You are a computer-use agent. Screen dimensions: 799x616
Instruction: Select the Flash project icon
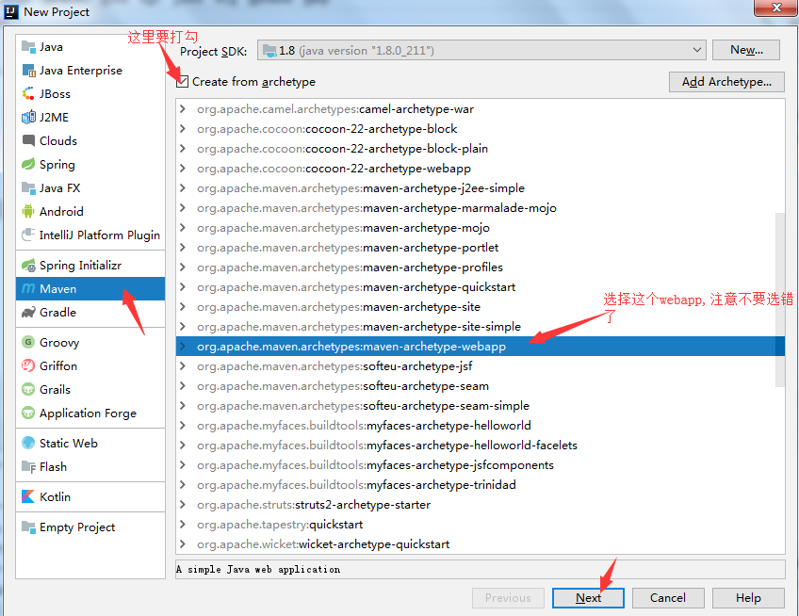click(28, 467)
